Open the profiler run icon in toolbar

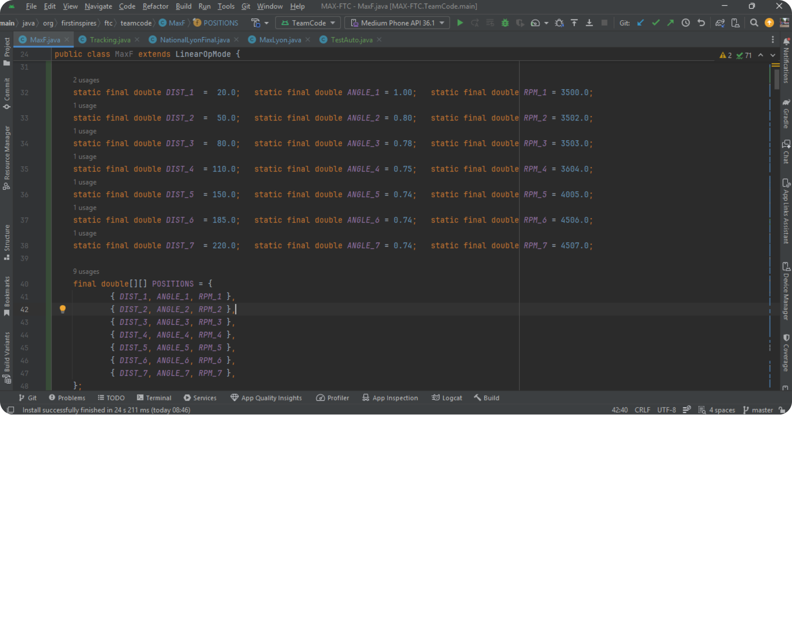(535, 23)
